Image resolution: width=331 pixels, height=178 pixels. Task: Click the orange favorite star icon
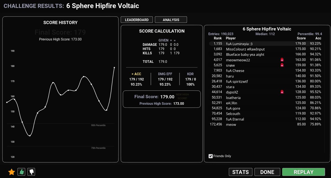12,172
